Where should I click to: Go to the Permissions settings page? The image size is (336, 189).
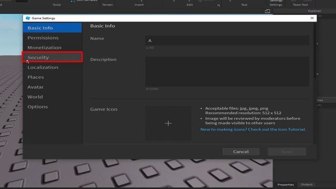click(52, 38)
